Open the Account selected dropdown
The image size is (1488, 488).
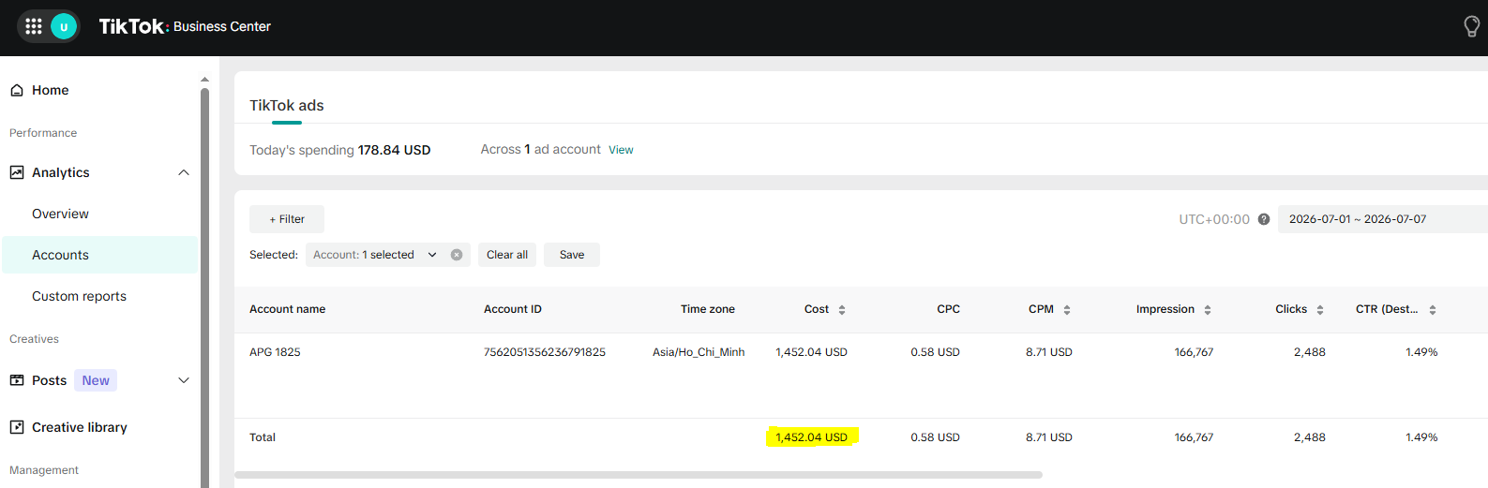tap(375, 255)
